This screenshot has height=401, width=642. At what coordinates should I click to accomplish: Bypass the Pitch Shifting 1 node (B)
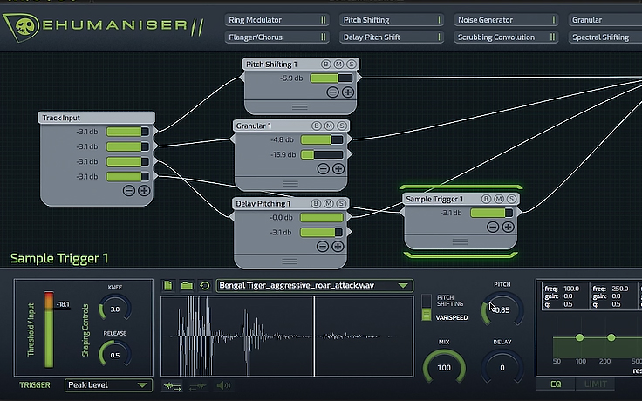coord(326,65)
